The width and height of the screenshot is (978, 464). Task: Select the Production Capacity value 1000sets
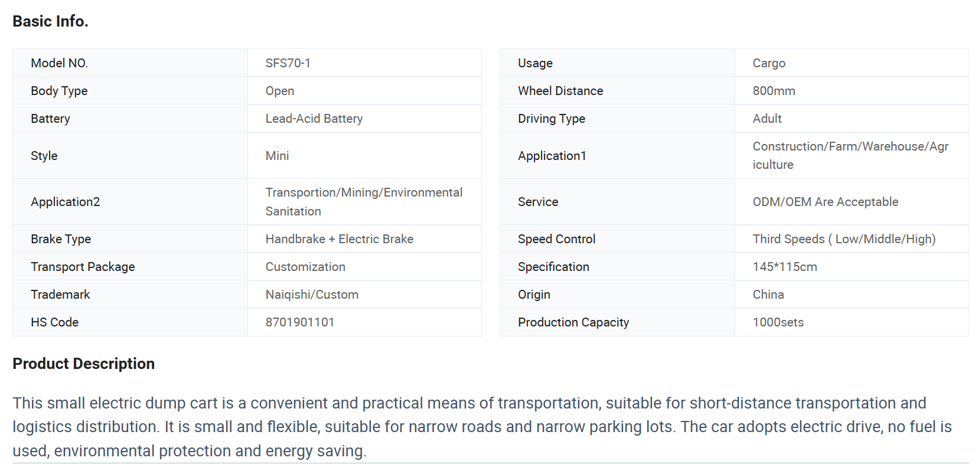778,322
